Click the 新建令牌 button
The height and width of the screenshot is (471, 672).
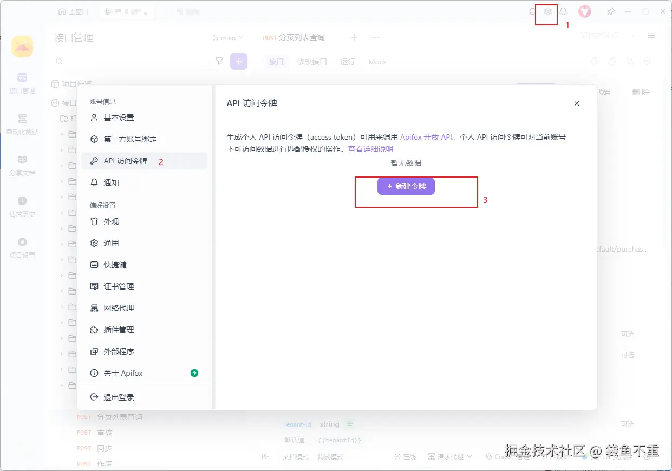(406, 186)
